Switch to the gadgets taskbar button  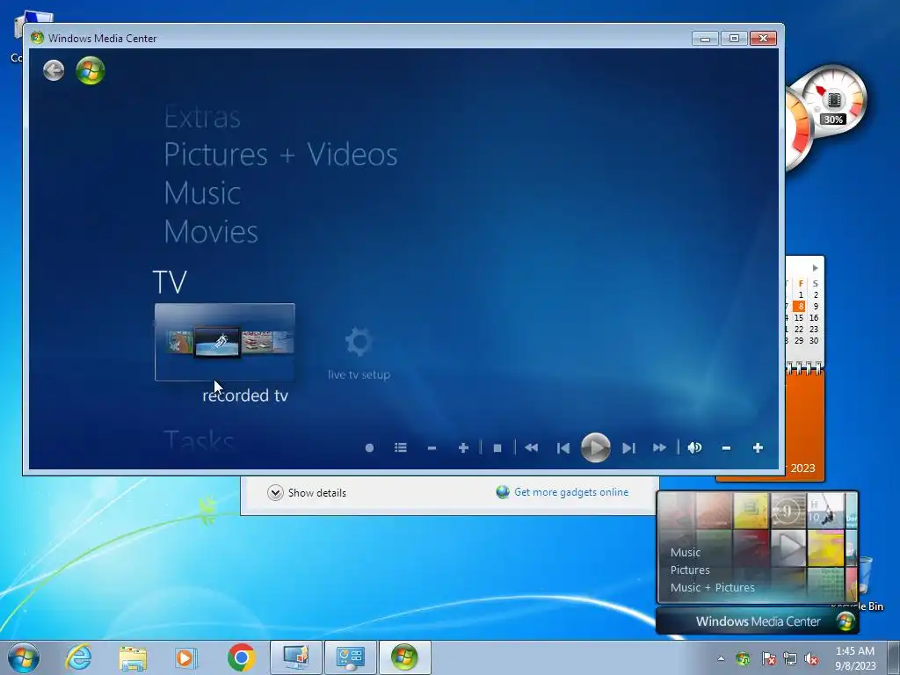[x=351, y=657]
